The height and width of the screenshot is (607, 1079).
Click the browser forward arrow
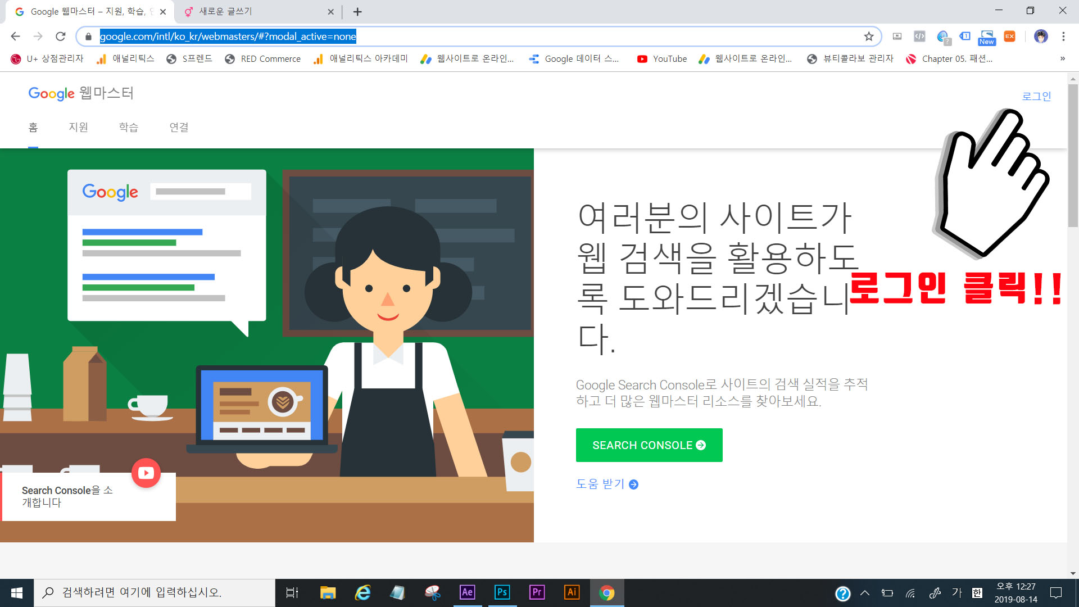click(38, 37)
